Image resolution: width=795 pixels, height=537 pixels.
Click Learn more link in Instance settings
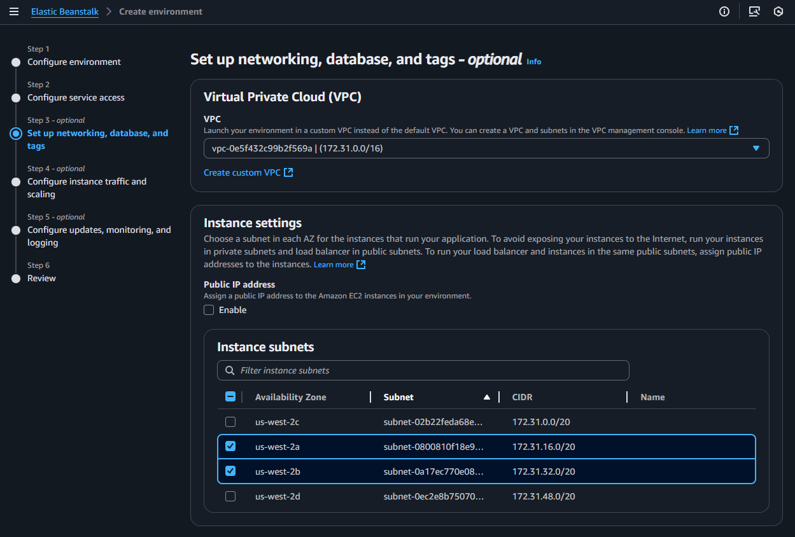pyautogui.click(x=340, y=265)
